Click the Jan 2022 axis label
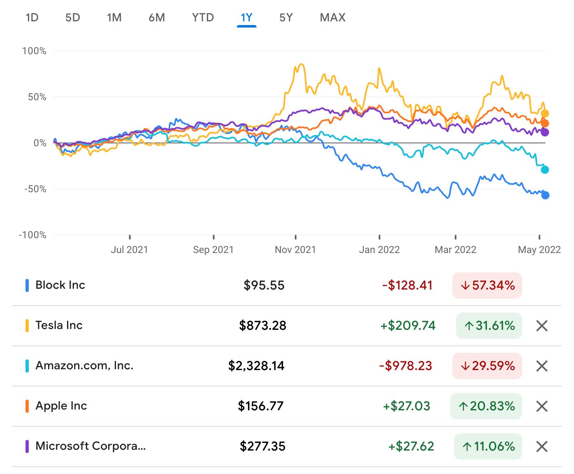The height and width of the screenshot is (474, 574). 379,250
